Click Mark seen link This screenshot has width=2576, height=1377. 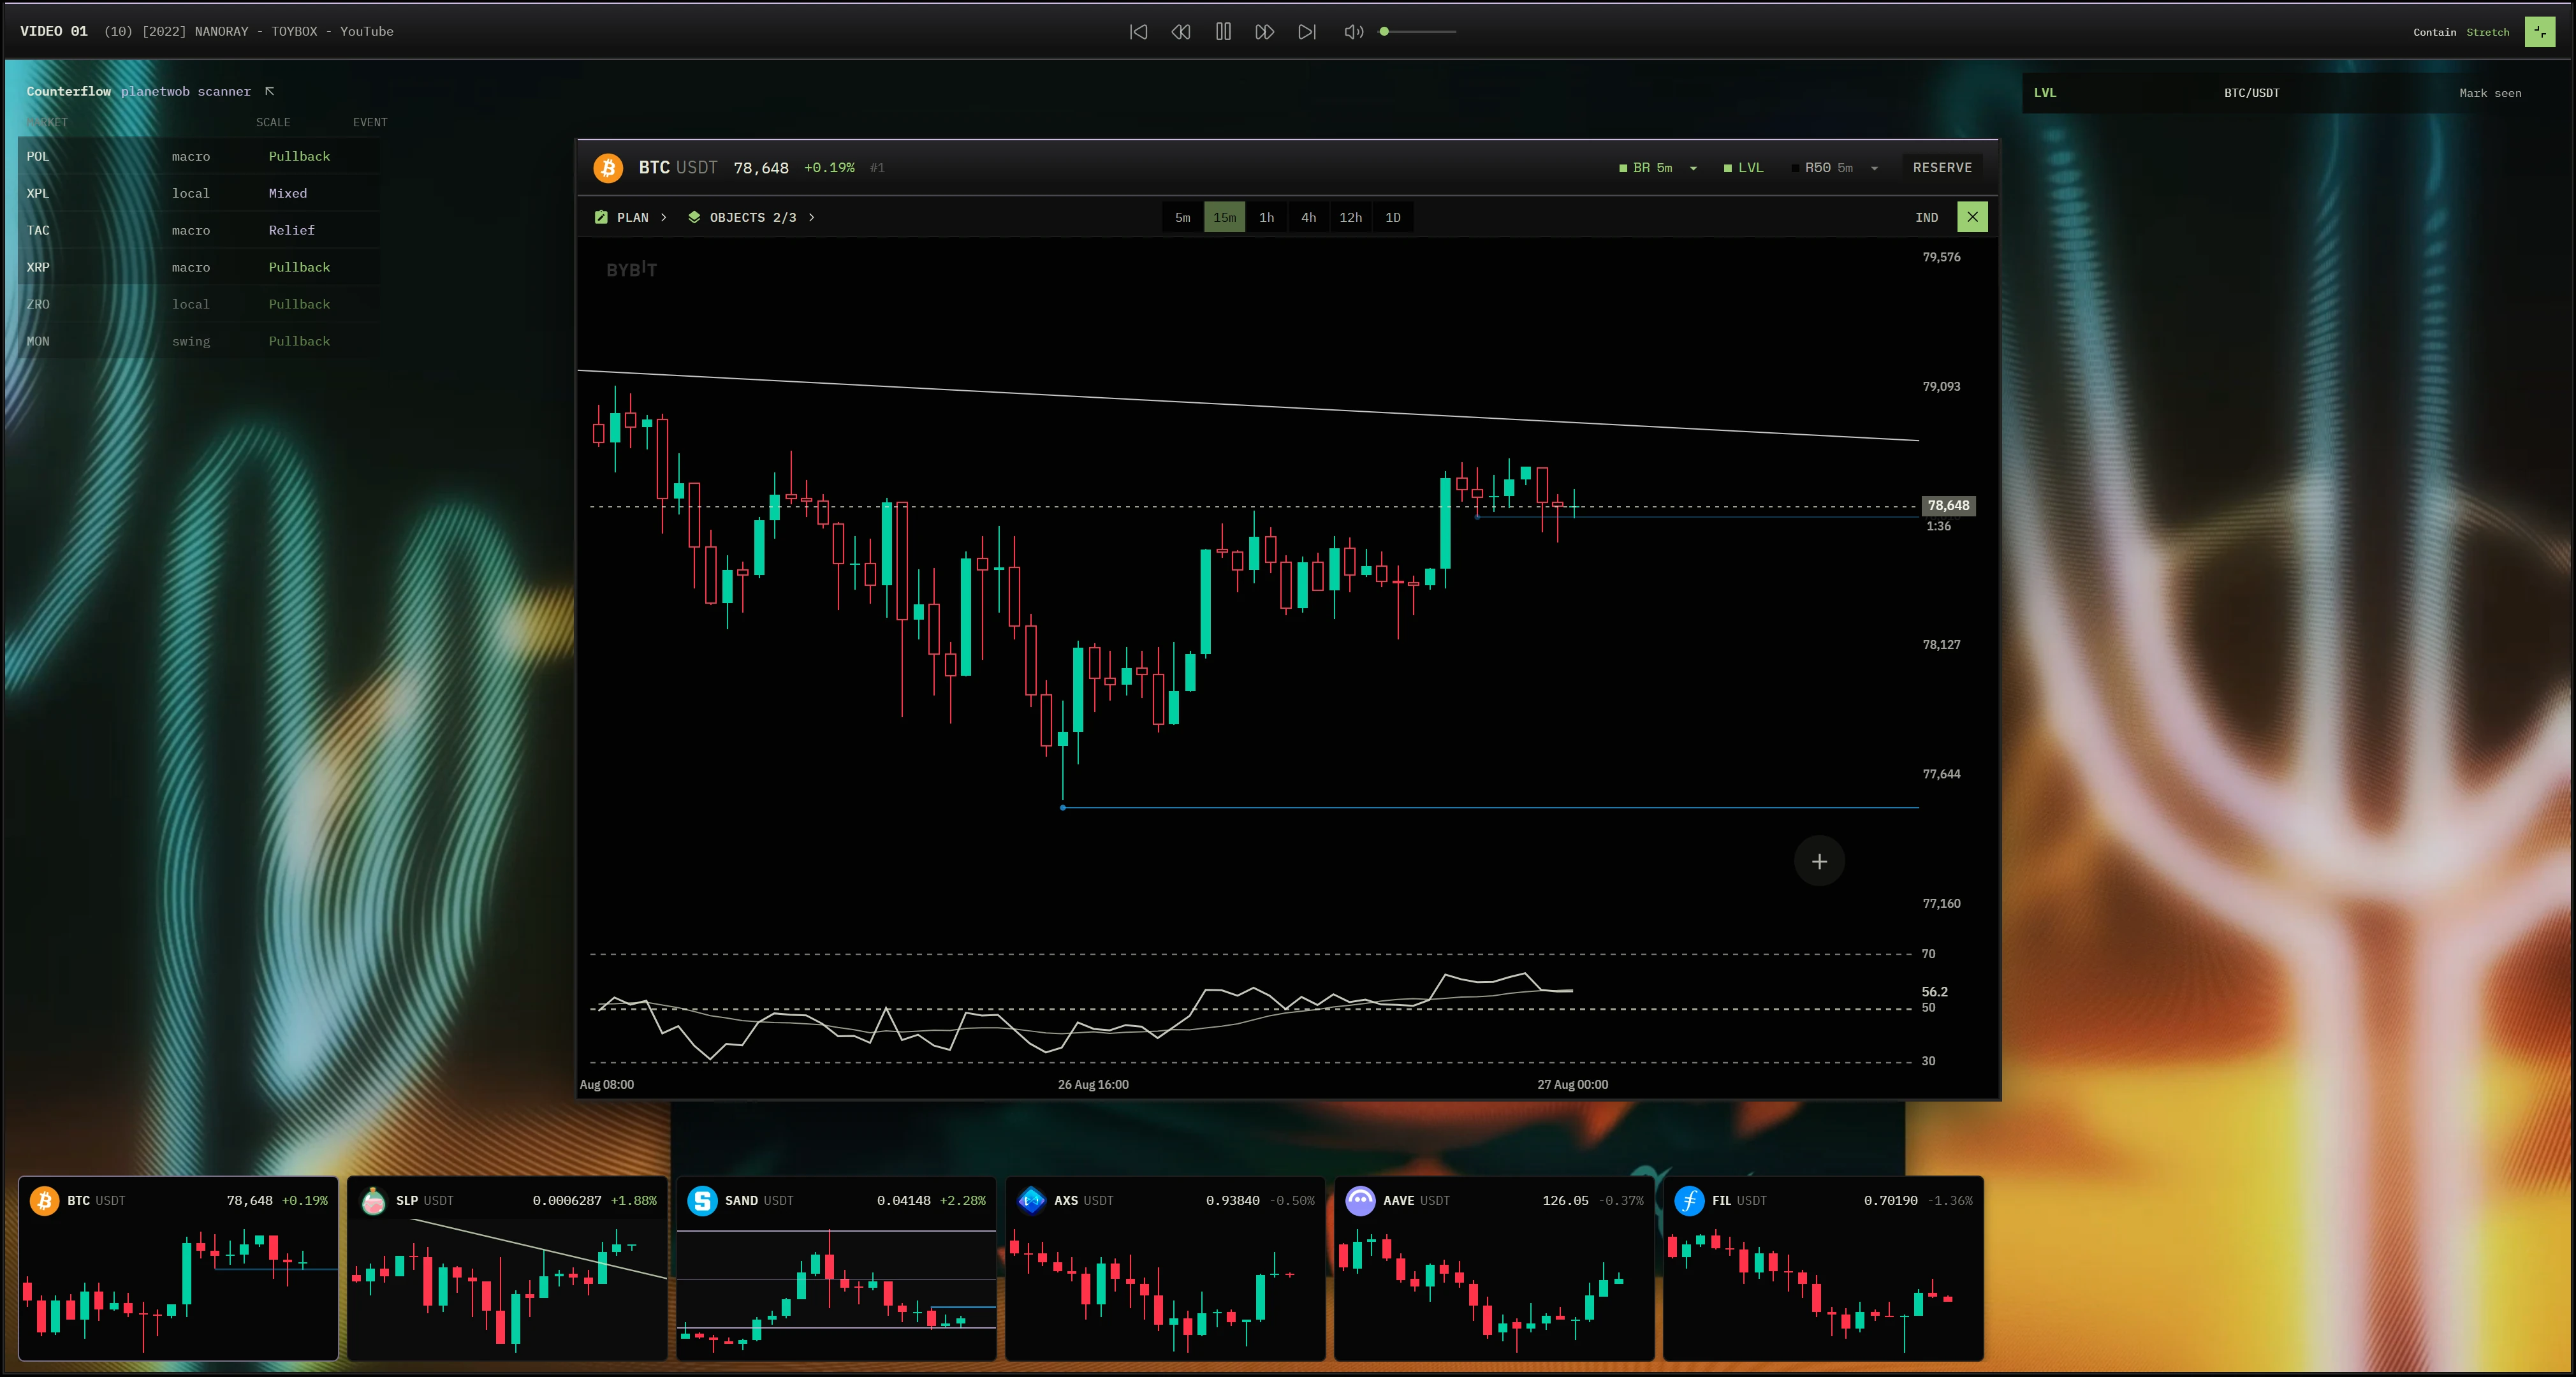pyautogui.click(x=2490, y=93)
